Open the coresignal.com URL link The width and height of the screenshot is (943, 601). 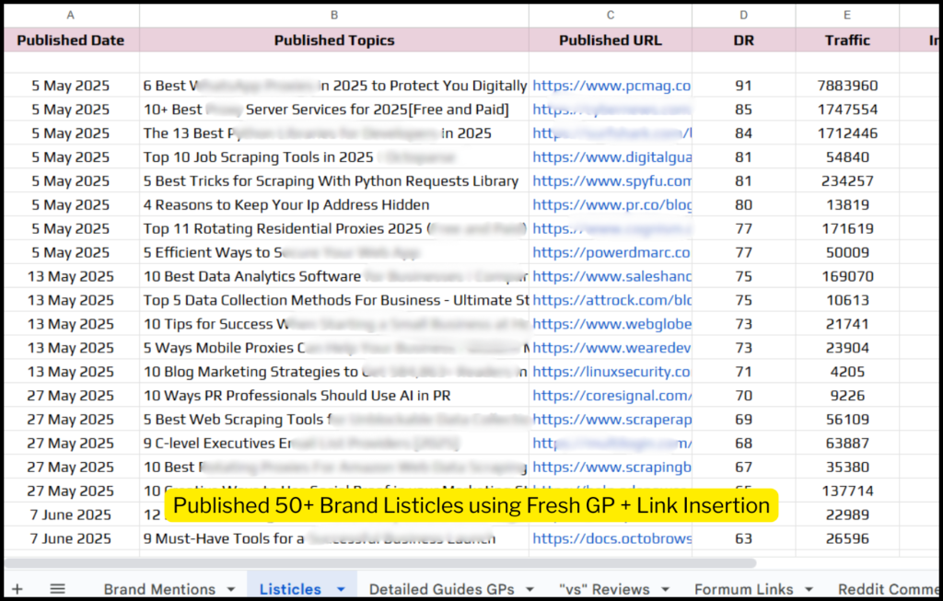pos(611,396)
